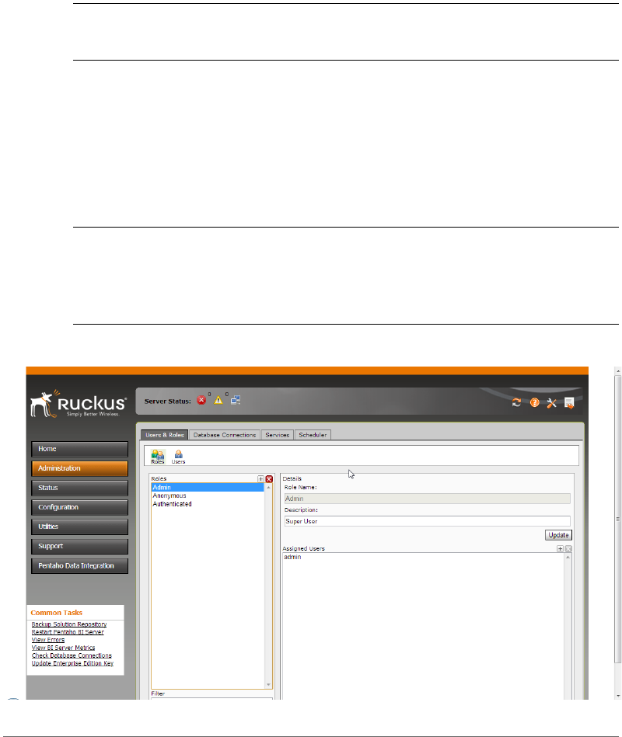Viewport: 622px width, 737px height.
Task: Open the wrench tools icon
Action: (551, 403)
